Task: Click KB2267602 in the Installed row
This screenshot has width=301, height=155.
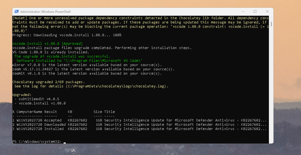Action: (77, 129)
